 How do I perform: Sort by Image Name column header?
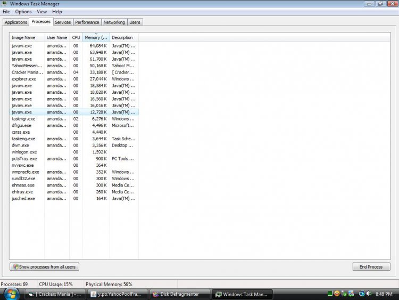(27, 37)
